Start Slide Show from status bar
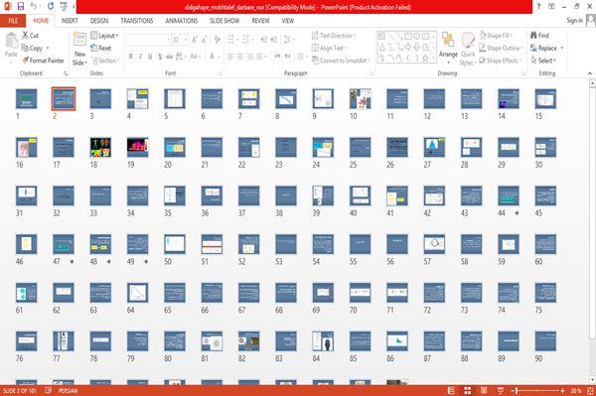This screenshot has height=396, width=596. [501, 391]
